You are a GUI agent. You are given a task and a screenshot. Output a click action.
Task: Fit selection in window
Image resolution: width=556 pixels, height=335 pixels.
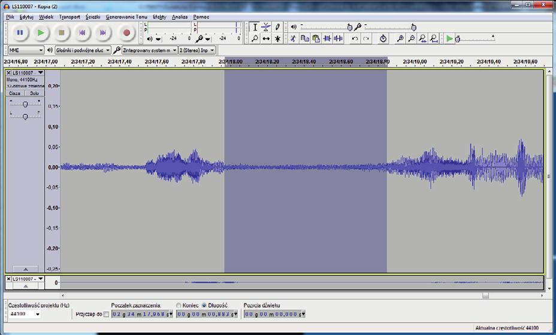422,38
